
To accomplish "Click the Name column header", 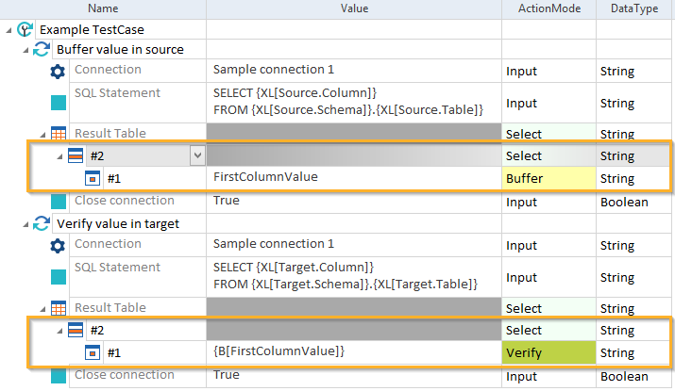I will pyautogui.click(x=102, y=8).
